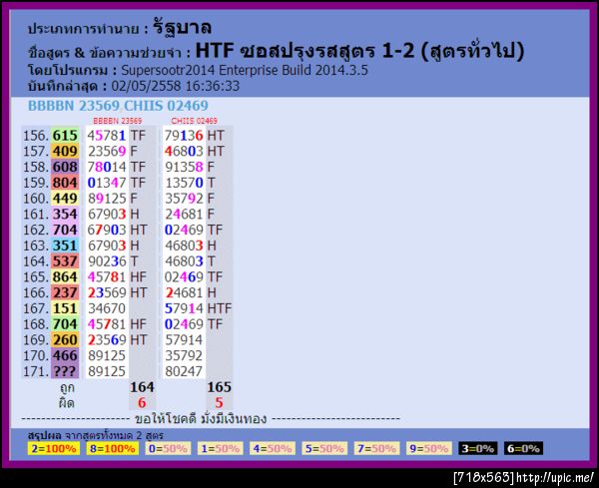Click row number 168.

click(36, 324)
